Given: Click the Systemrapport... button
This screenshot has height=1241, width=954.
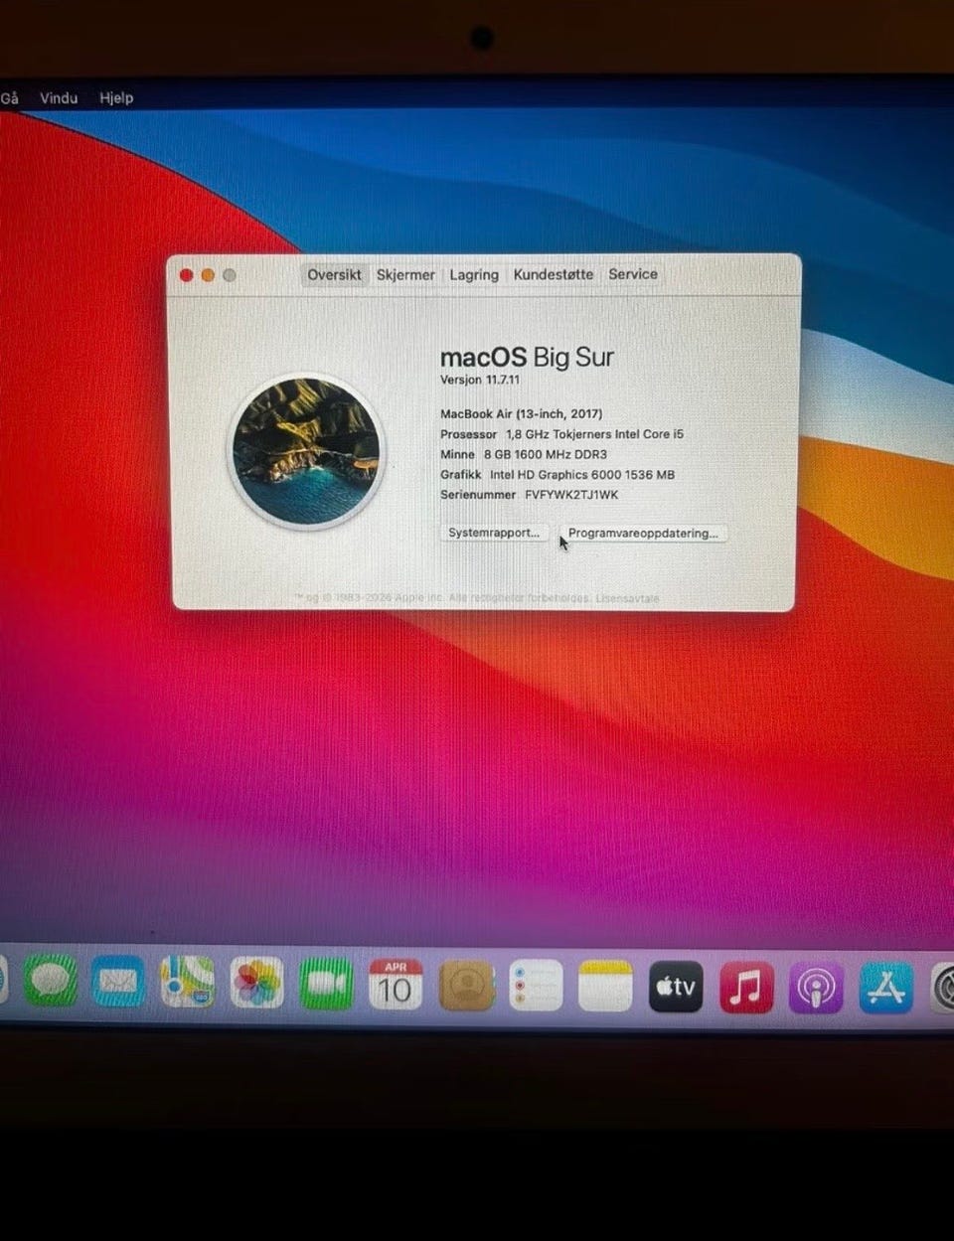Looking at the screenshot, I should point(494,533).
